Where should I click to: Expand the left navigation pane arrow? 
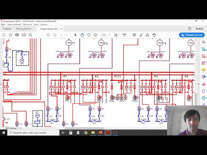[1, 84]
